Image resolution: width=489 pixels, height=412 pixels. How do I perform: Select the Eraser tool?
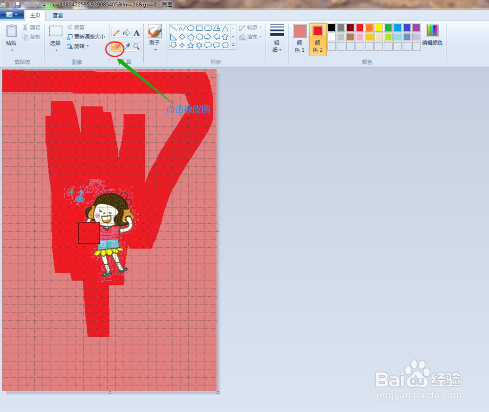click(x=116, y=47)
